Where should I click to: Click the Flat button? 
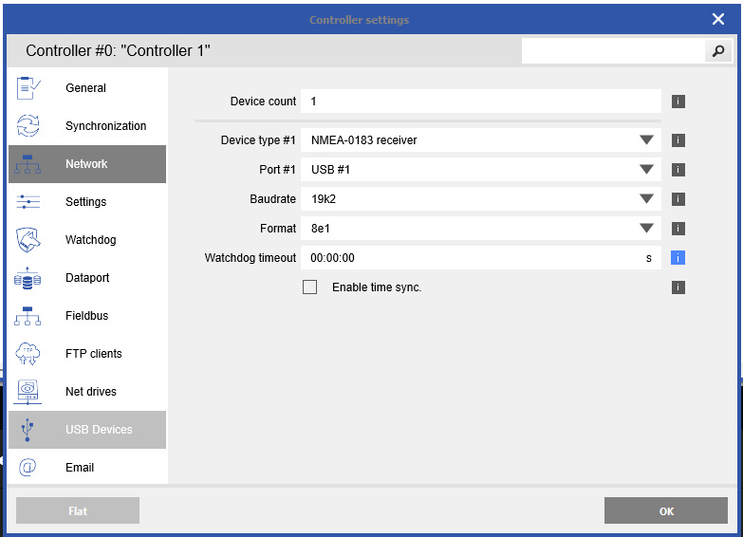pos(78,510)
